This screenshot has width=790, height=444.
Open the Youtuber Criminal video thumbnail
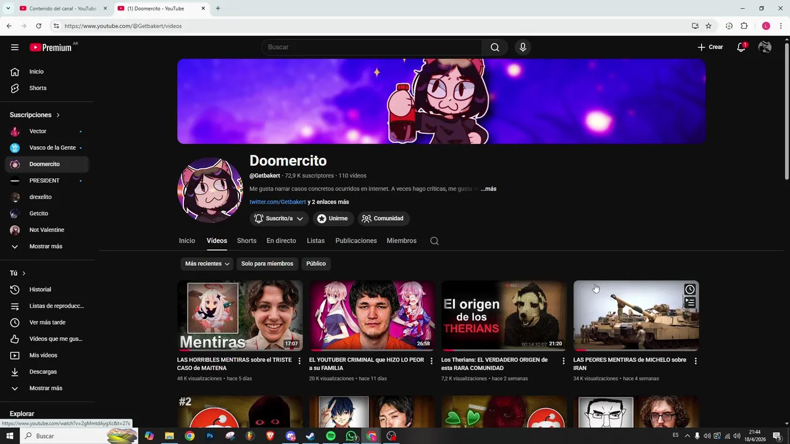tap(372, 316)
